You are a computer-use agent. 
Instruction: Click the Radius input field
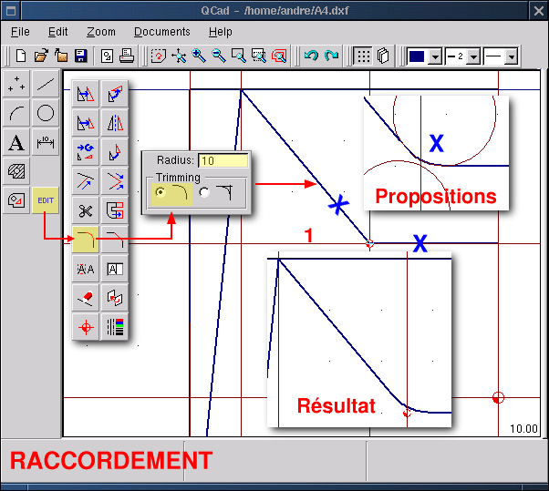[223, 160]
